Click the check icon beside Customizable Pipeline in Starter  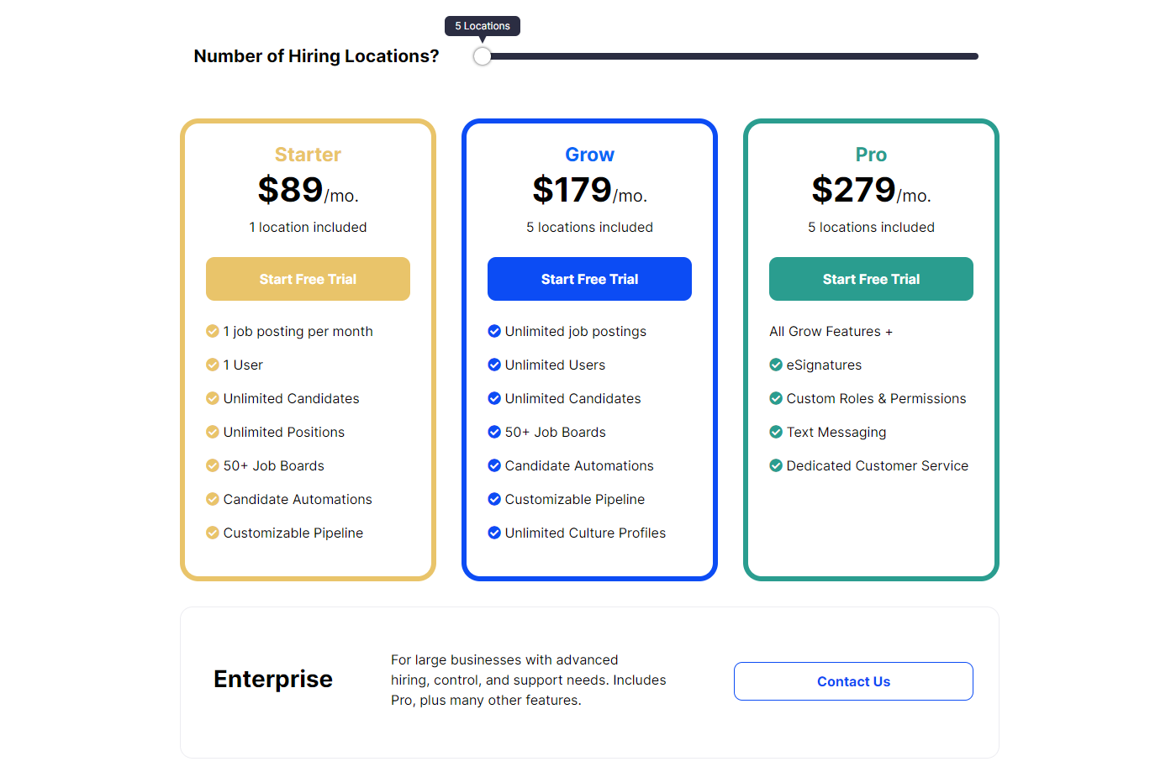(213, 533)
